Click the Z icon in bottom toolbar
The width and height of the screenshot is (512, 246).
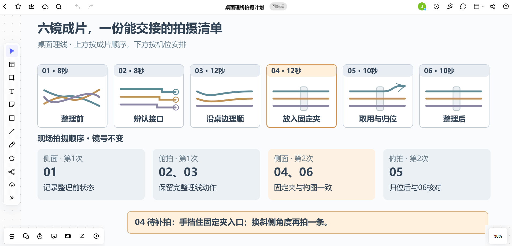click(82, 236)
